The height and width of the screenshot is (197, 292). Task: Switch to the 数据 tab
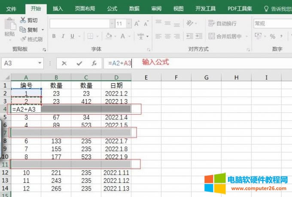click(134, 9)
